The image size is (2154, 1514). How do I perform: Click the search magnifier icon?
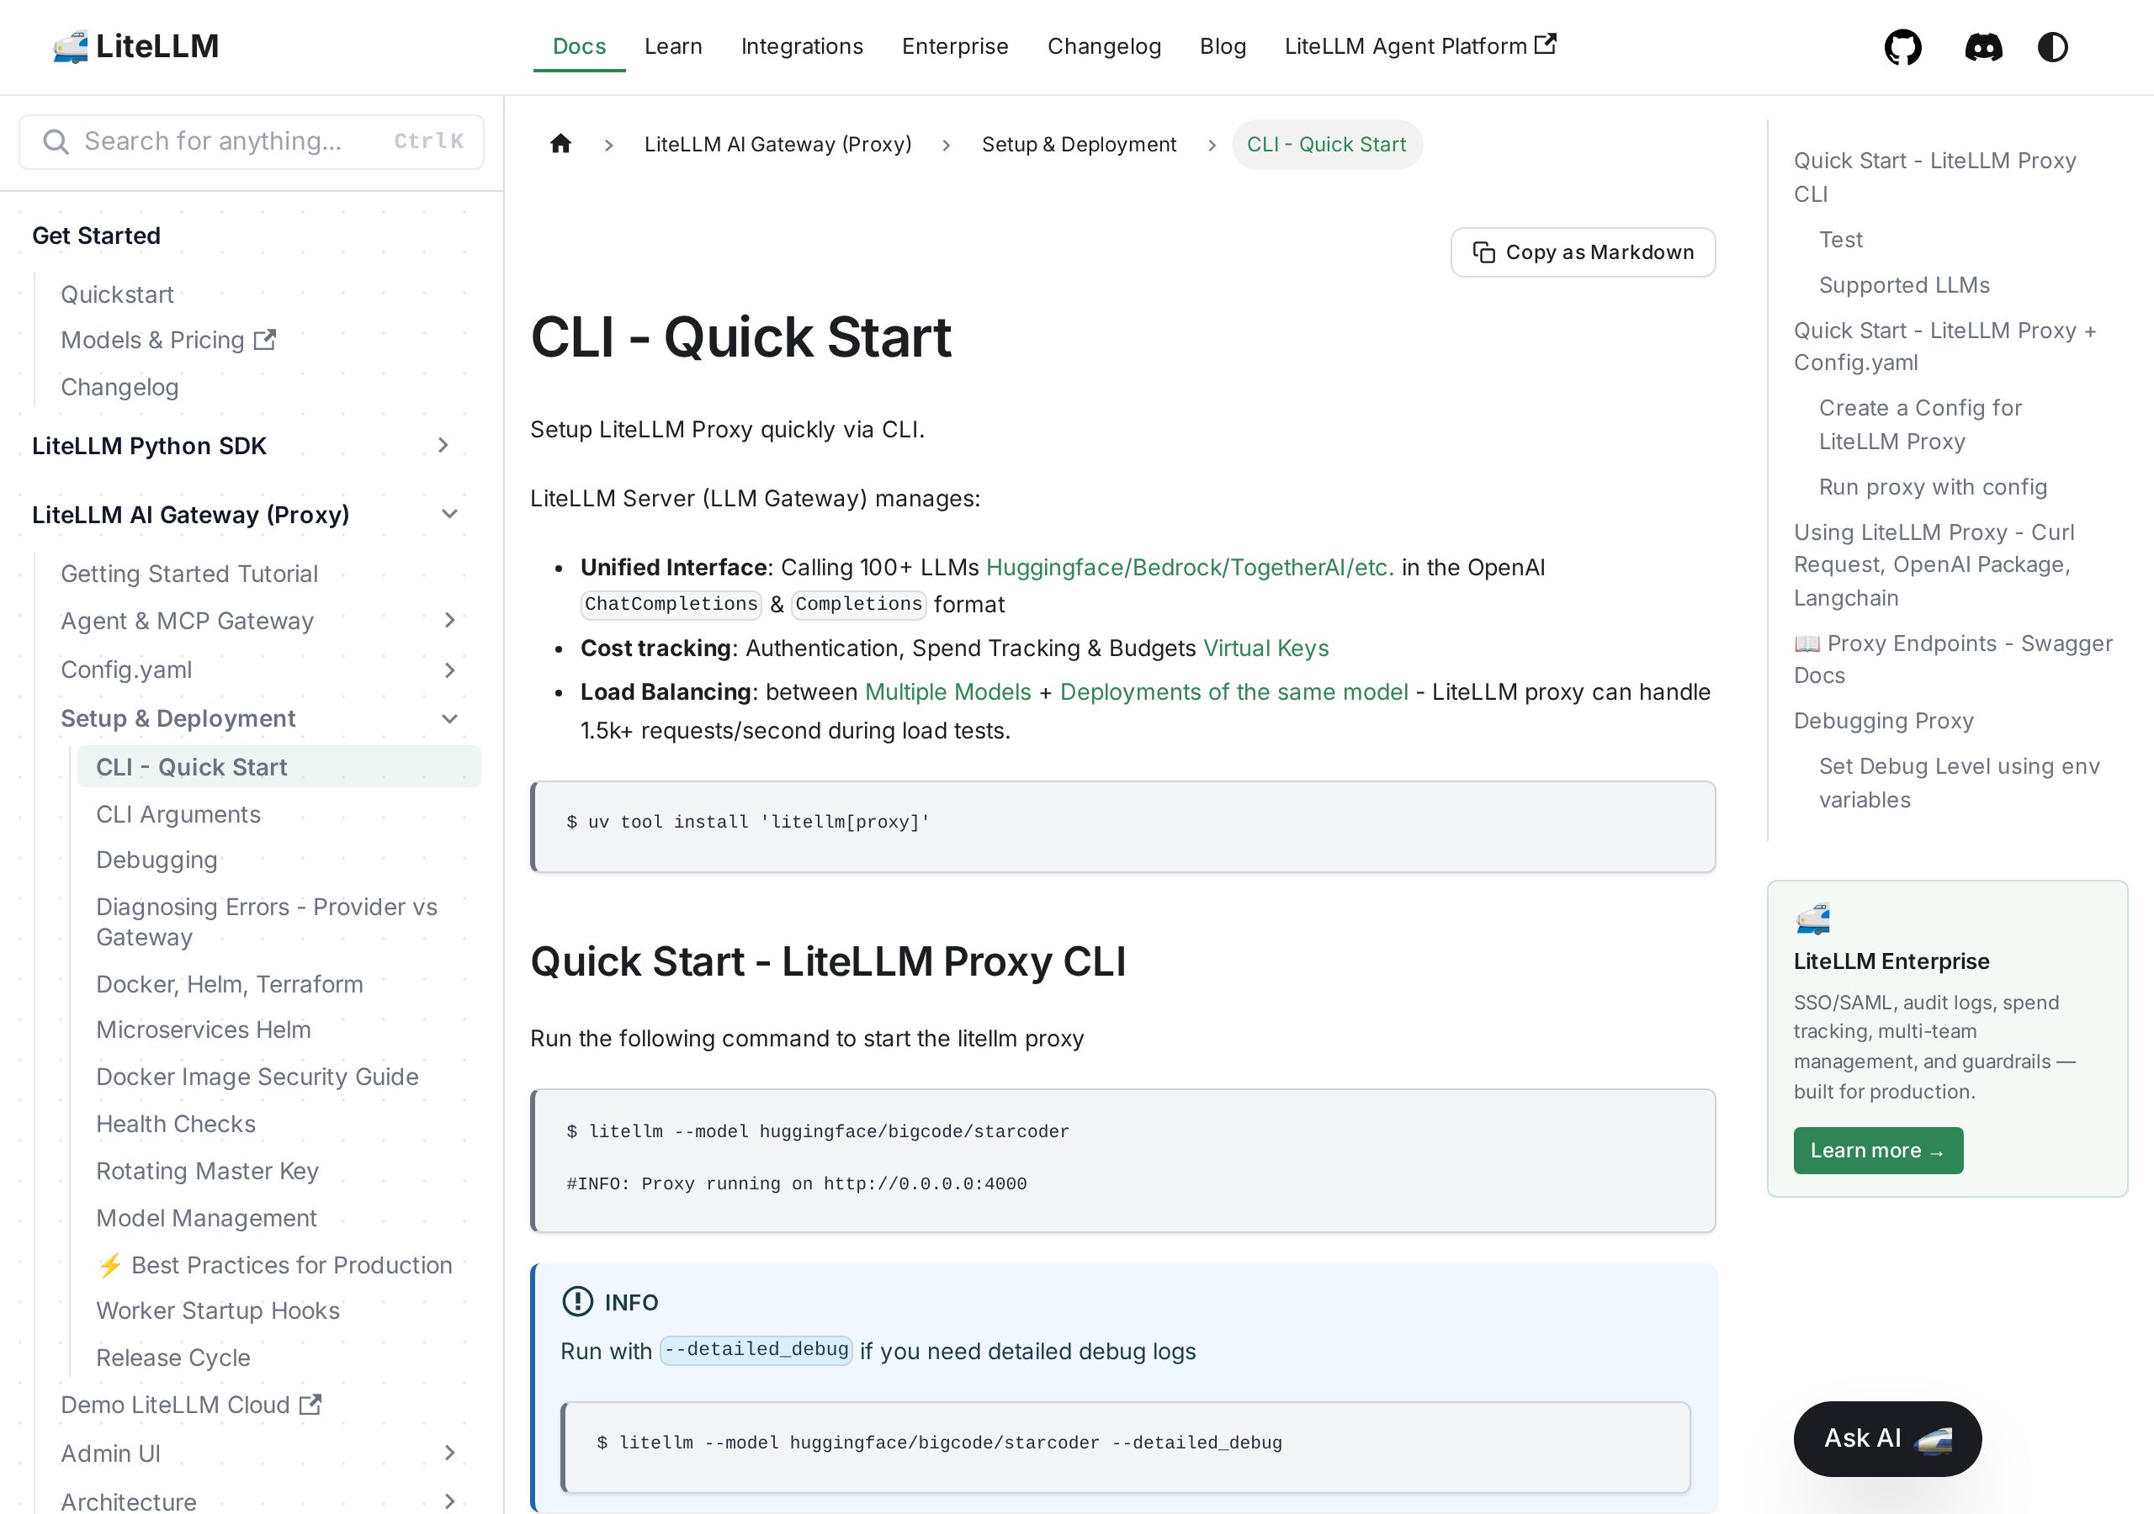point(56,141)
